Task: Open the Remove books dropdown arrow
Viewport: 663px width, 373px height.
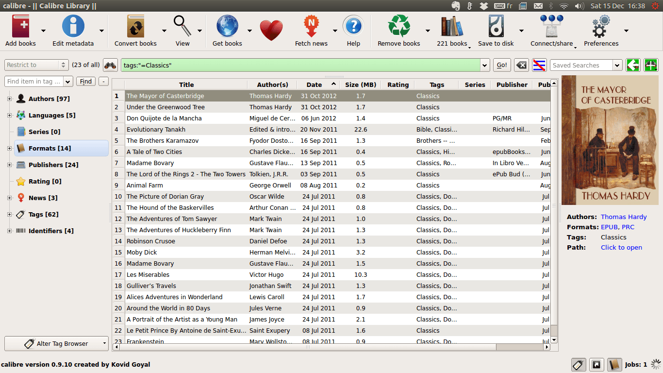Action: click(x=428, y=31)
